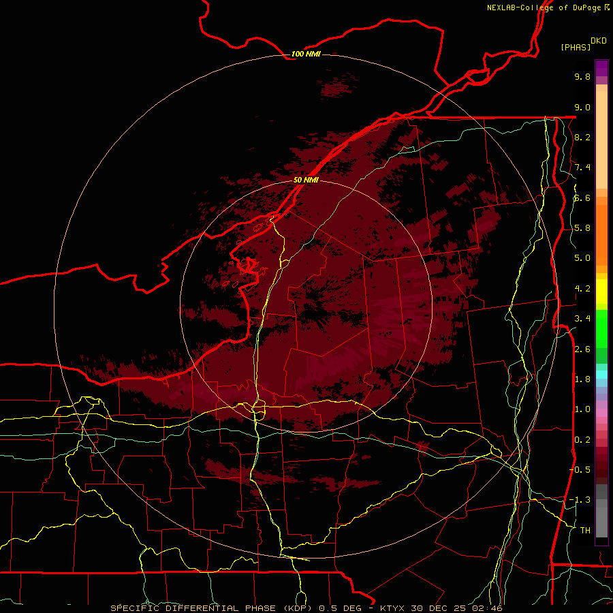Click the TH threshold label on the scale
Screen dimensions: 613x613
(x=585, y=531)
